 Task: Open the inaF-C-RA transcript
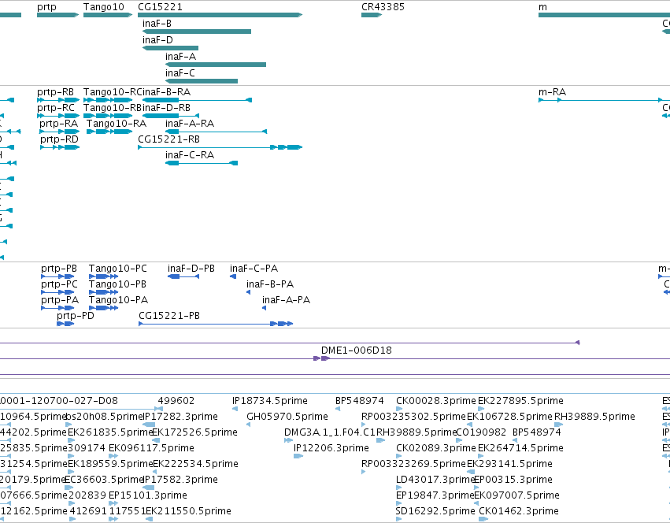pos(202,163)
